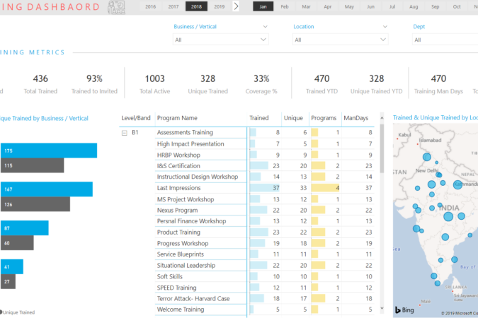Screen dimensions: 478x318
Task: Open the Business / Vertical All dropdown
Action: pyautogui.click(x=220, y=40)
